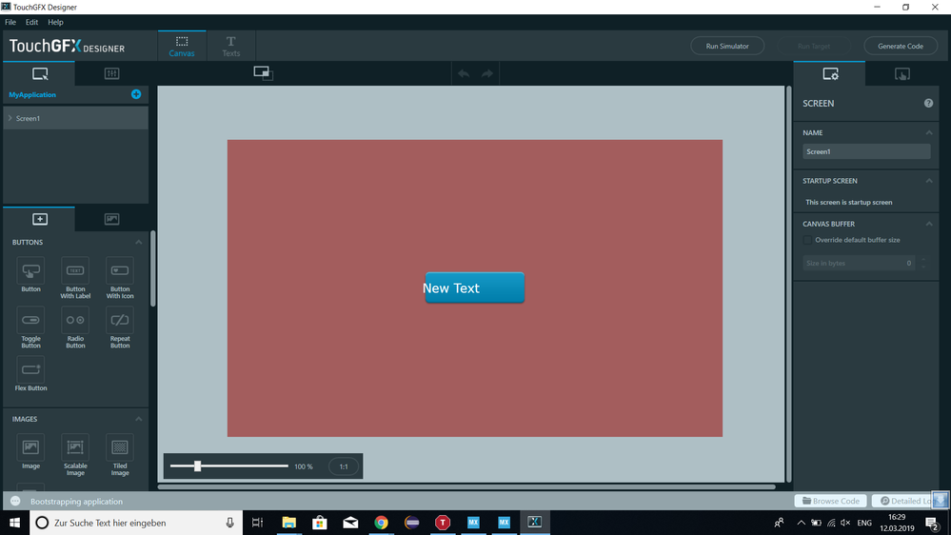Click the canvas zoom slider handle
This screenshot has width=951, height=535.
[197, 466]
